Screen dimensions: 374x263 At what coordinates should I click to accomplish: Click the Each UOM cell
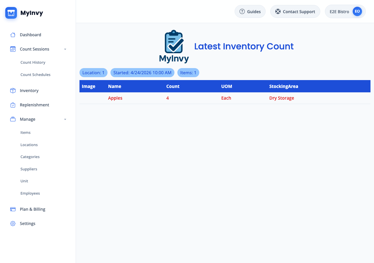[x=226, y=98]
